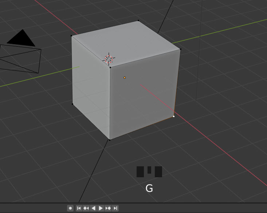Click the red-white 3D cursor
Screen dimensions: 267x213
109,59
